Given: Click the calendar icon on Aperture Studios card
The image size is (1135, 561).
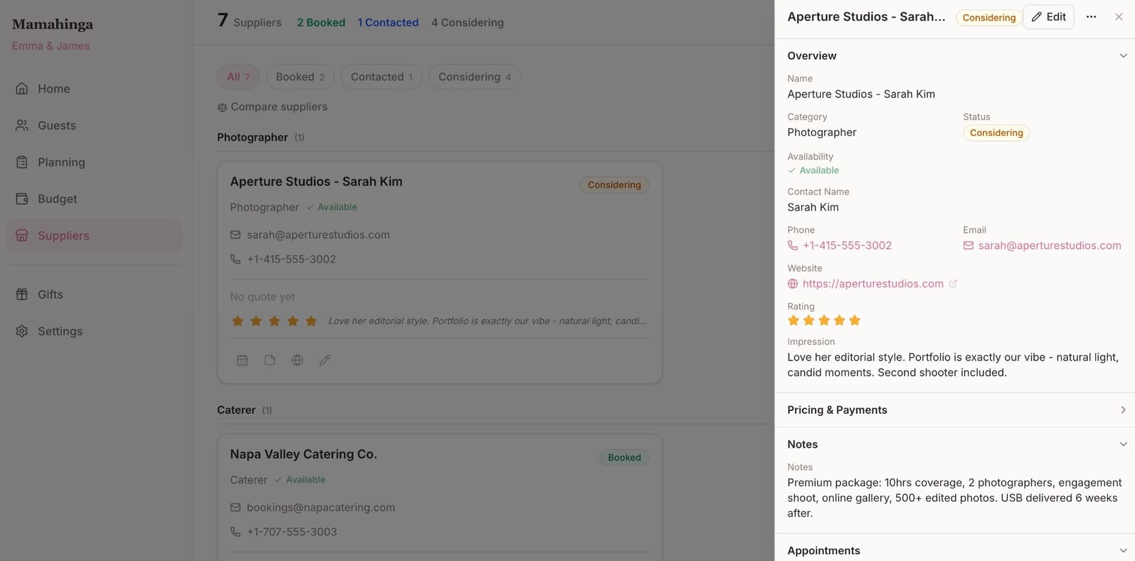Looking at the screenshot, I should coord(242,360).
